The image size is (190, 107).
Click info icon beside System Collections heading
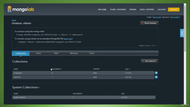39,87
